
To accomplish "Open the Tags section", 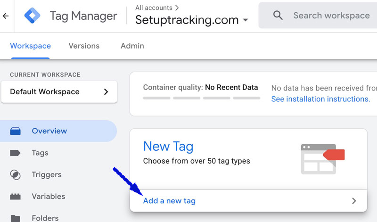I will 40,153.
